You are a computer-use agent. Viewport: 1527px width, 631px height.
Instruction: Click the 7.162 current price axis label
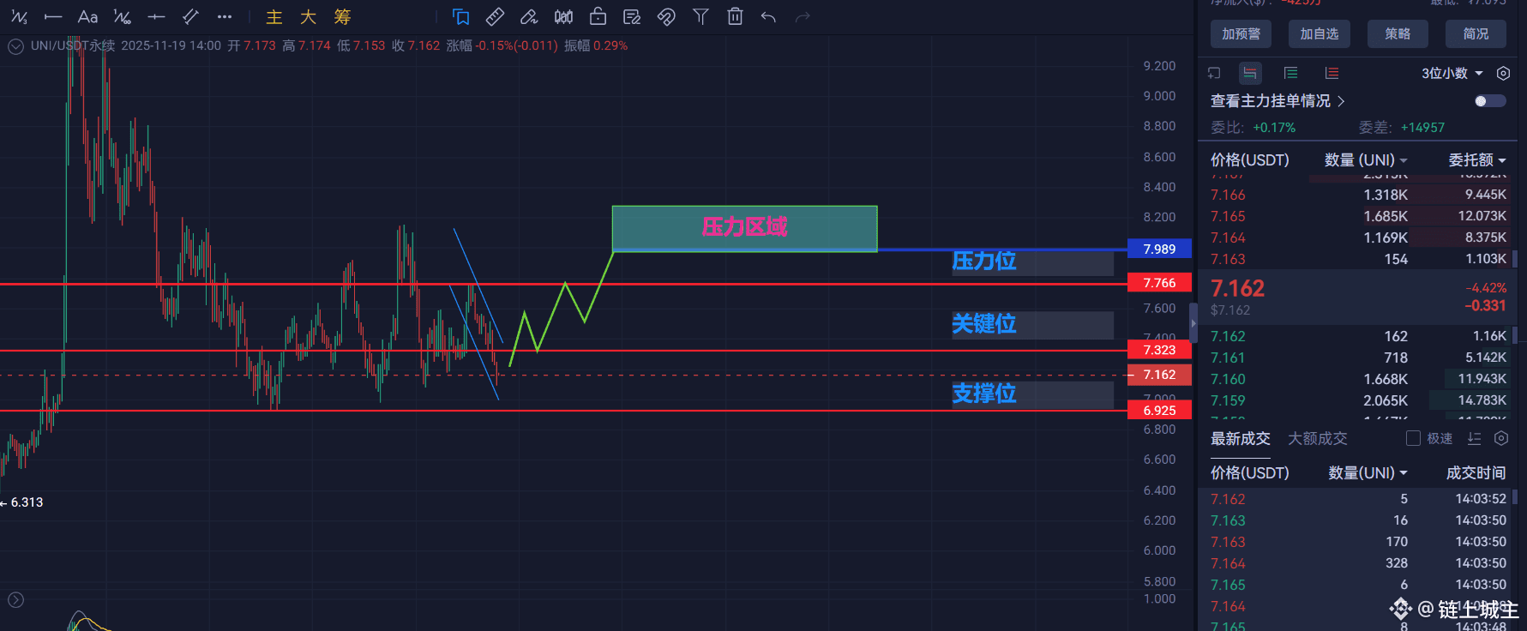[x=1160, y=375]
